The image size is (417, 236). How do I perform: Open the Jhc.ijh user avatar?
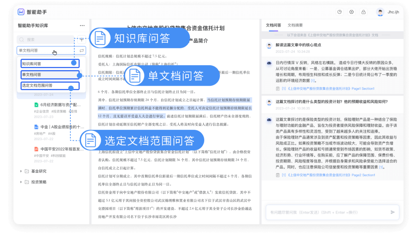pyautogui.click(x=381, y=12)
